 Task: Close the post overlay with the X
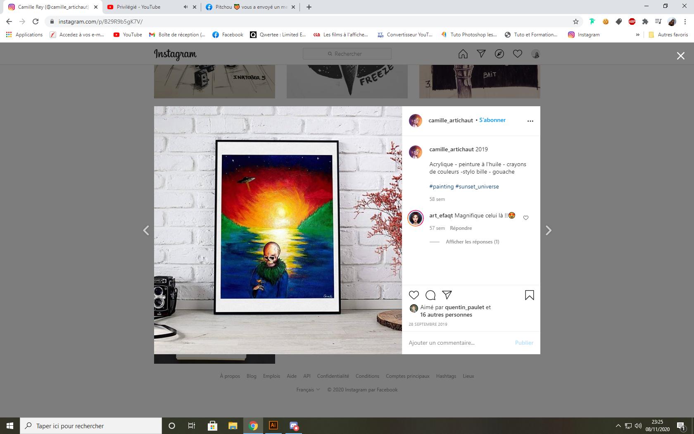click(x=681, y=56)
